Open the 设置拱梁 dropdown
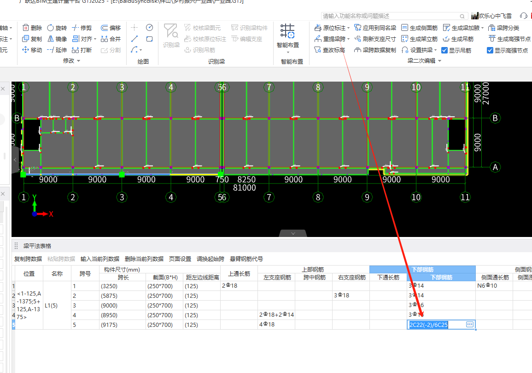 (436, 50)
